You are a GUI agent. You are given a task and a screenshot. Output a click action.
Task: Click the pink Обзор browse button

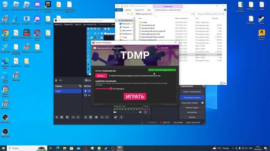click(101, 75)
